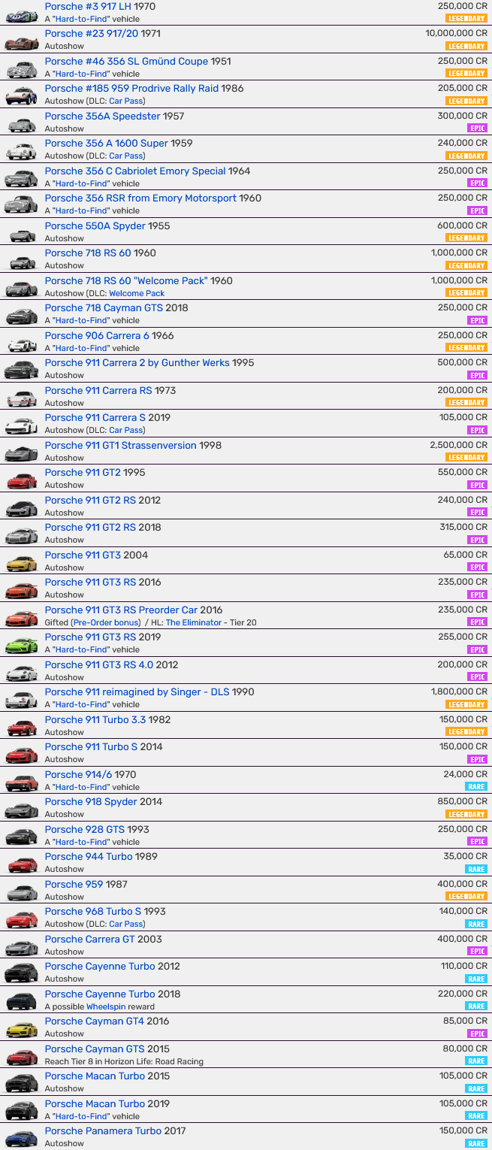This screenshot has height=1150, width=492.
Task: Click Epic badge for Porsche 356A Speedster
Action: 477,129
